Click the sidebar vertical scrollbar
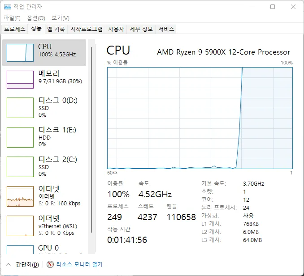Image resolution: width=304 pixels, height=276 pixels. tap(91, 134)
